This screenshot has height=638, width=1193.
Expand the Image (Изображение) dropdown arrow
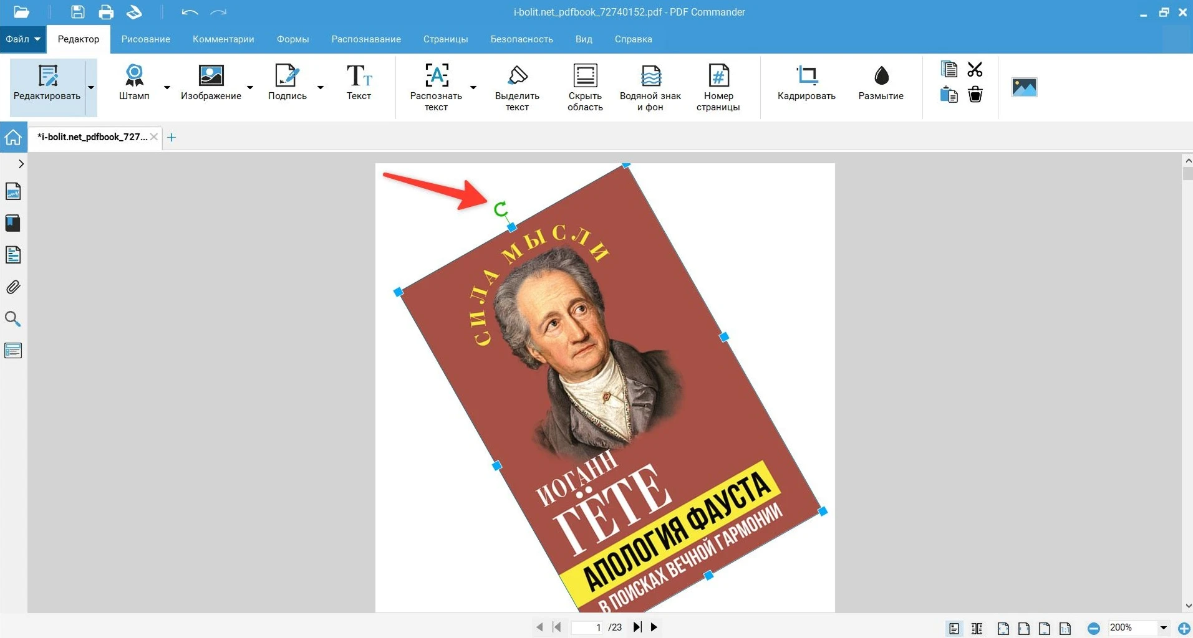tap(250, 88)
